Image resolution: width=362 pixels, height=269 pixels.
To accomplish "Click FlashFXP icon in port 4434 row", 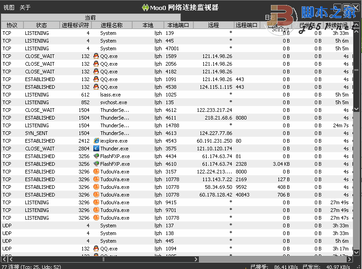I will click(96, 156).
